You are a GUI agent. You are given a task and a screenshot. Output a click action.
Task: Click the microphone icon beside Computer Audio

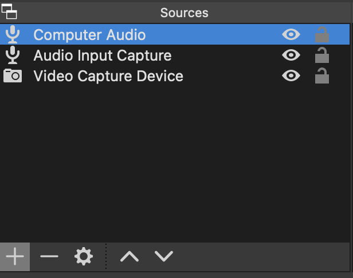(x=13, y=34)
